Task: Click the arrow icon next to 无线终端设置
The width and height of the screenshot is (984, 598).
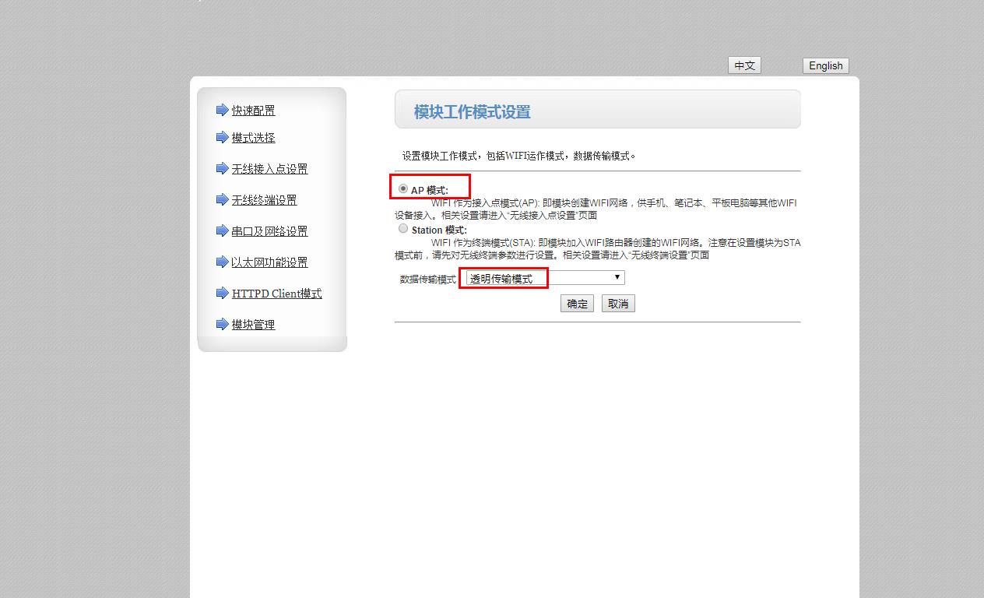Action: pyautogui.click(x=222, y=199)
